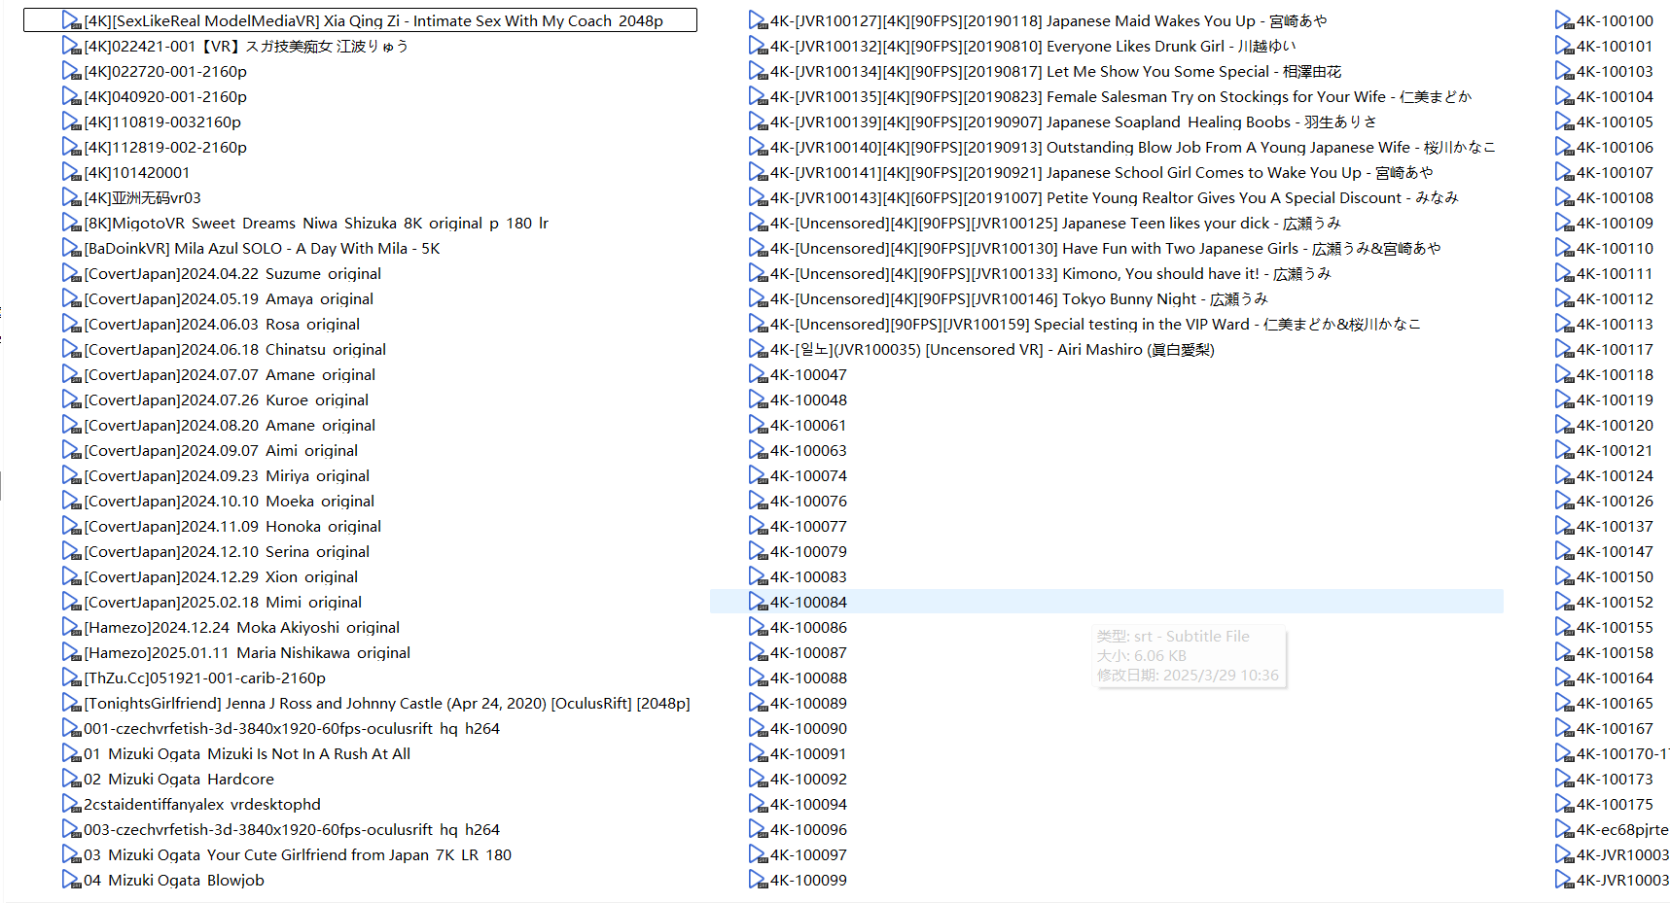This screenshot has height=903, width=1670.
Task: Select the icon beside 2cstaidentiffanyalex vrdesktophd
Action: coord(71,805)
